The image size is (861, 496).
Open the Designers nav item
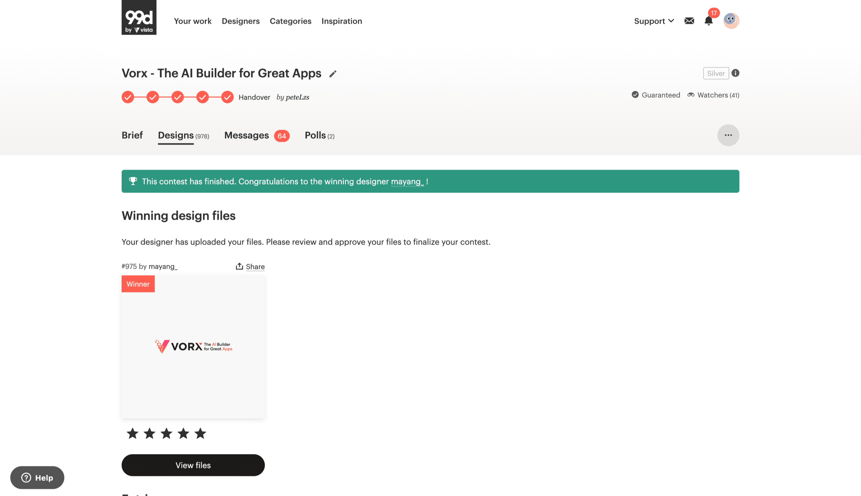(241, 21)
